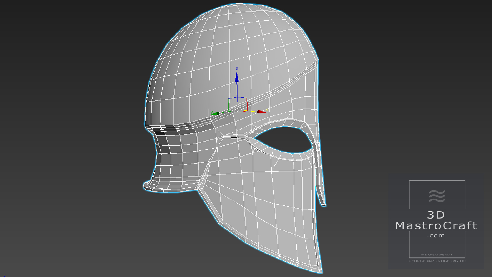Click the wavy lines logo in the watermark
This screenshot has height=277, width=492.
[437, 196]
